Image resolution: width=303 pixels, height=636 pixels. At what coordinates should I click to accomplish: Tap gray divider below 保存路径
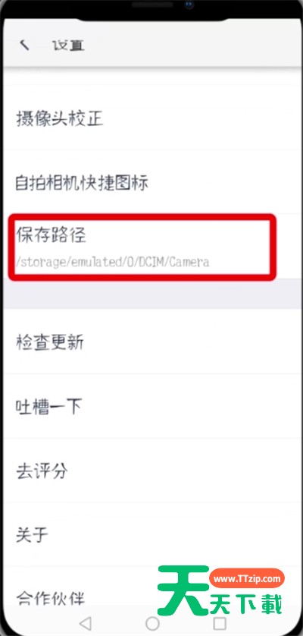pyautogui.click(x=151, y=294)
